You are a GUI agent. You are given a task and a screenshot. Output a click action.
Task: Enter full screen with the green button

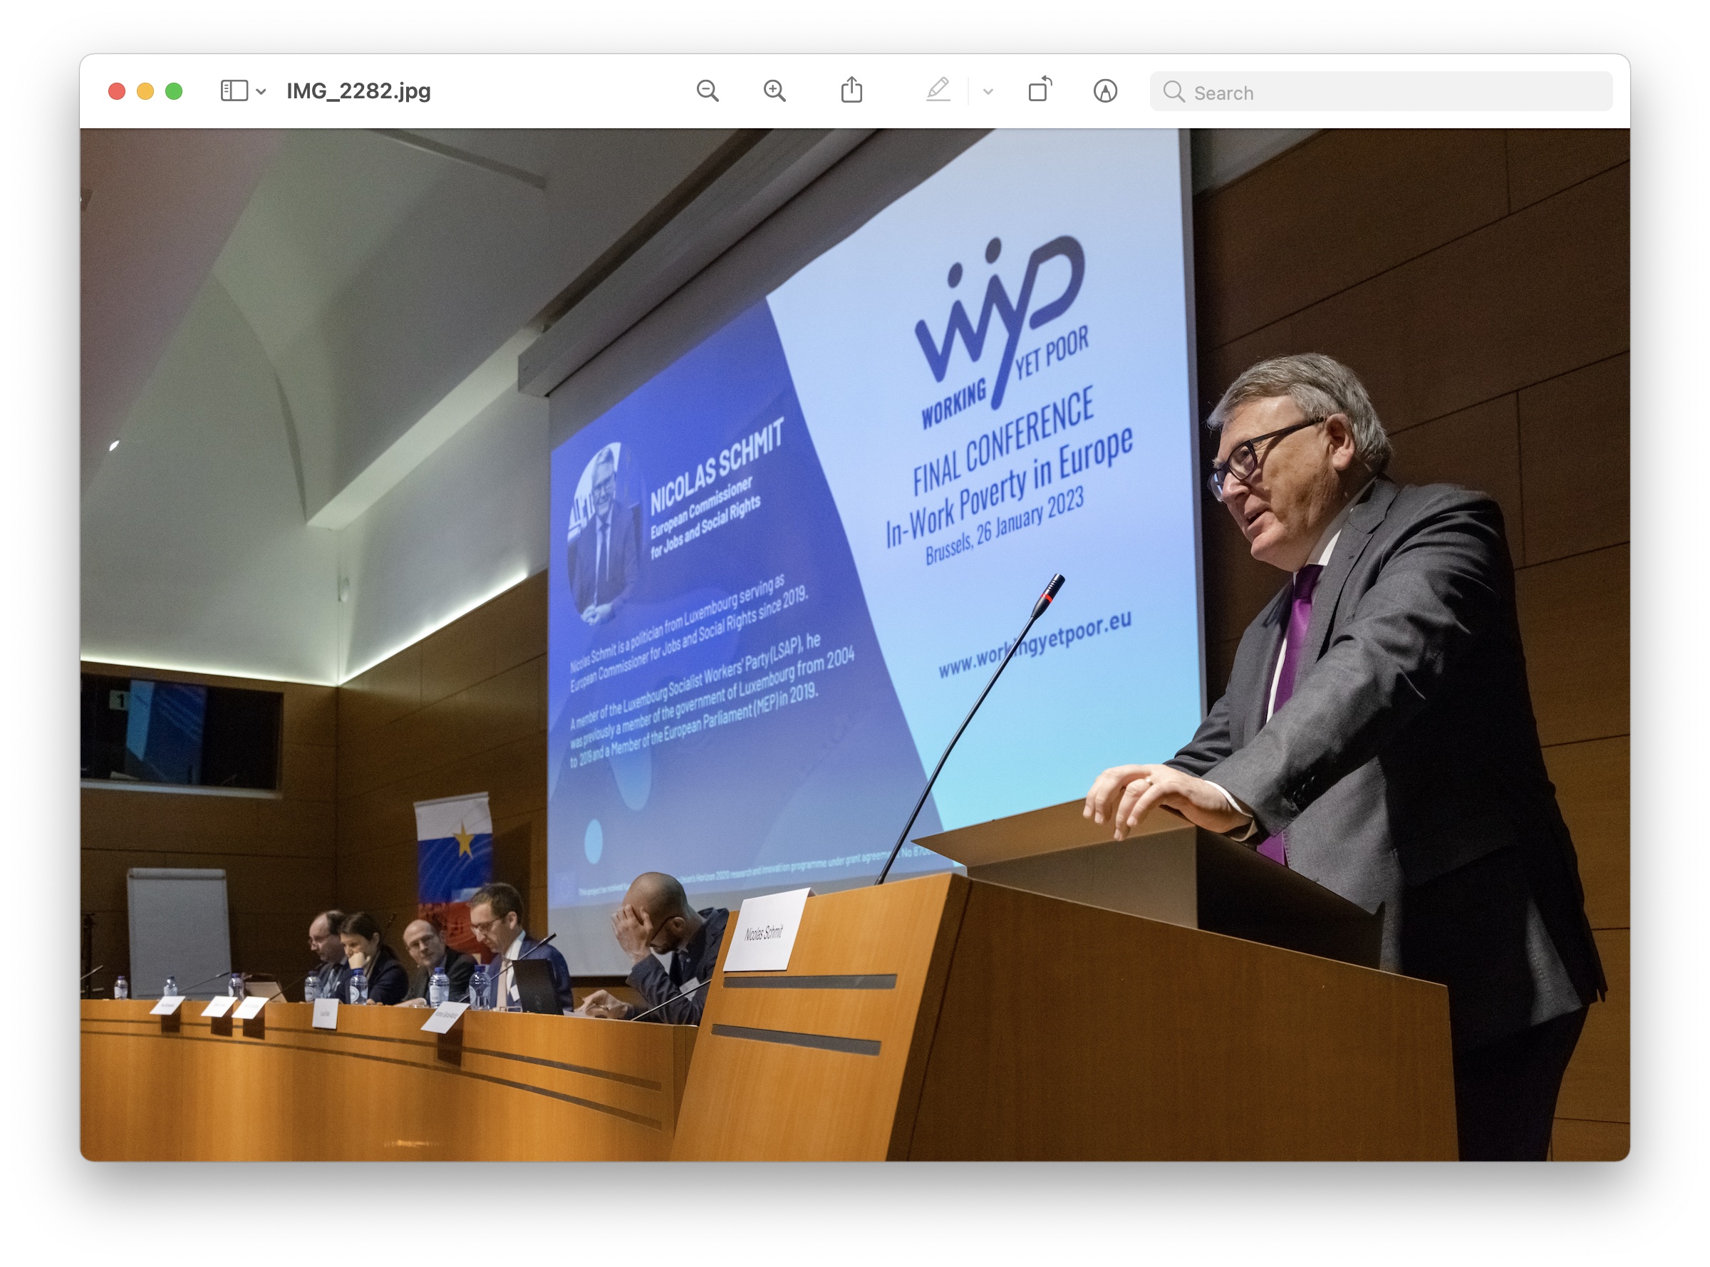click(174, 91)
